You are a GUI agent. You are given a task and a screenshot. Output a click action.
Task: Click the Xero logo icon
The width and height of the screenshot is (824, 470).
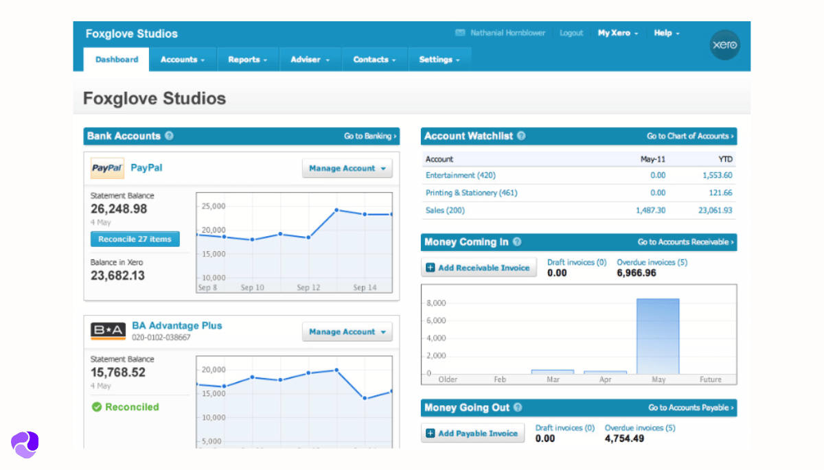pyautogui.click(x=724, y=45)
